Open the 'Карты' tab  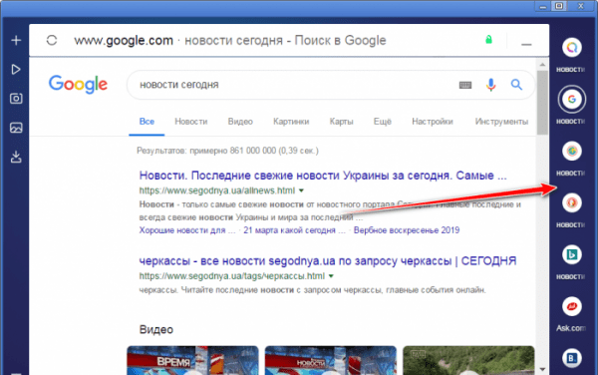pyautogui.click(x=341, y=122)
